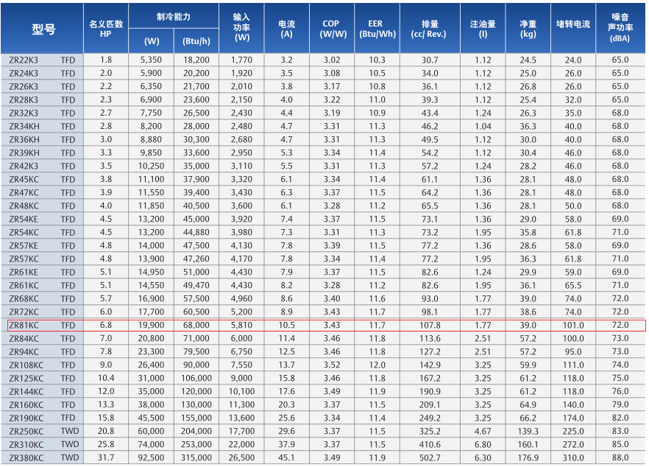This screenshot has width=649, height=467.
Task: Select the 排量 column header
Action: pos(430,29)
